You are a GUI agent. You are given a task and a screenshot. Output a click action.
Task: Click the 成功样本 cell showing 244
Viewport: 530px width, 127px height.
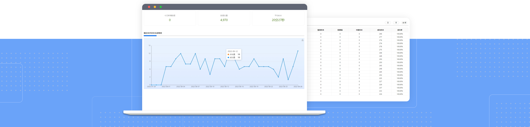tap(380, 53)
